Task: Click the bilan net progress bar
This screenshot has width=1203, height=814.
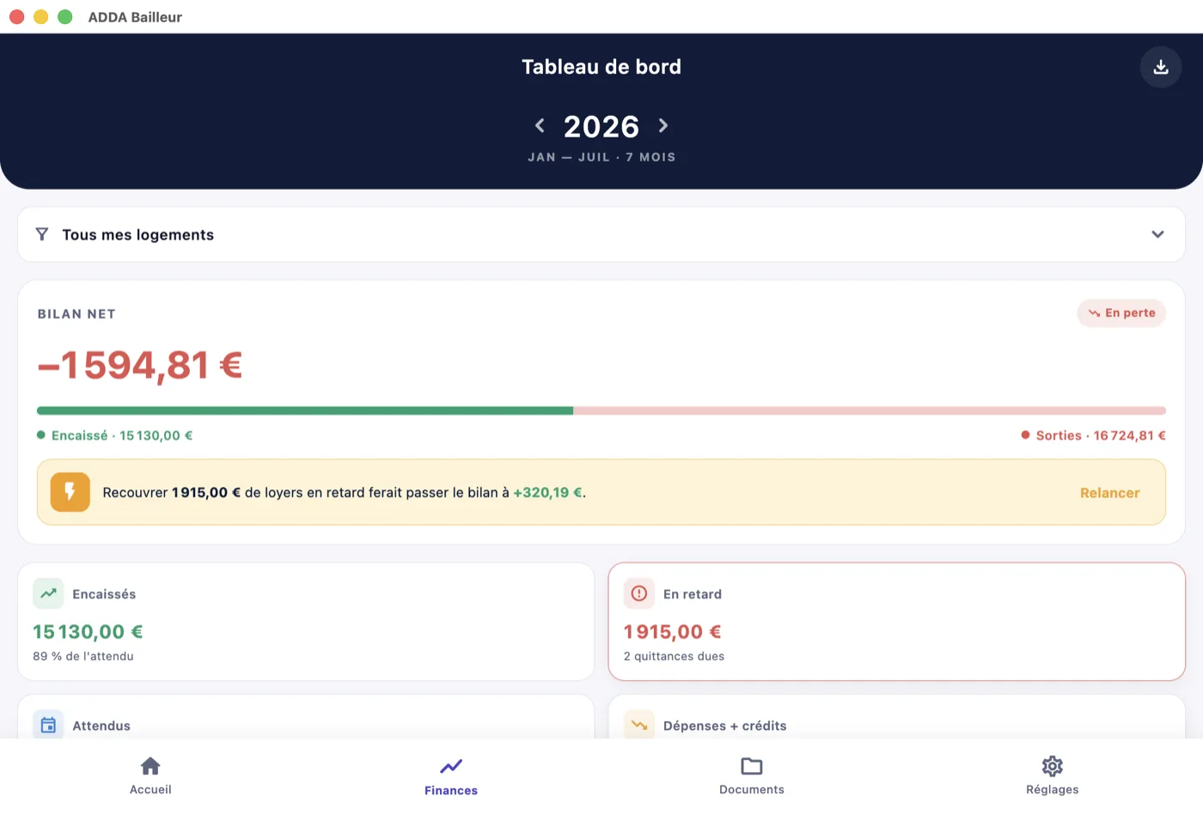Action: click(601, 410)
